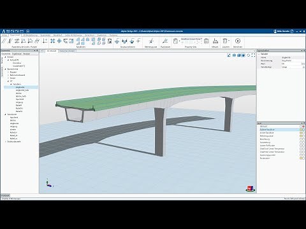Viewport: 306px width, 229px height.
Task: Toggle right checkbox of Punktraster layer
Action: [303, 158]
